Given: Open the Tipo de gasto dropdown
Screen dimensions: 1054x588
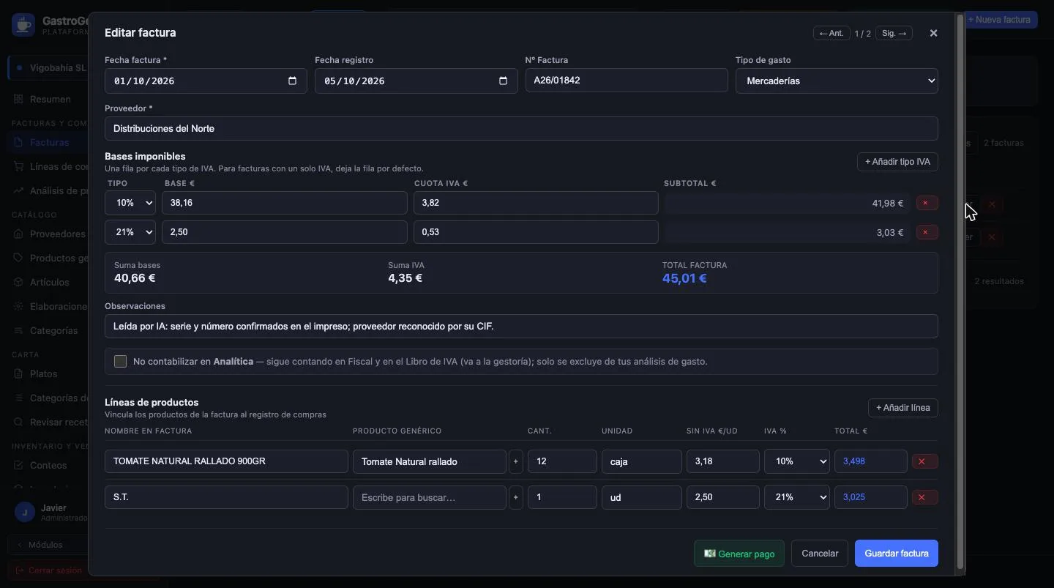Looking at the screenshot, I should 837,81.
